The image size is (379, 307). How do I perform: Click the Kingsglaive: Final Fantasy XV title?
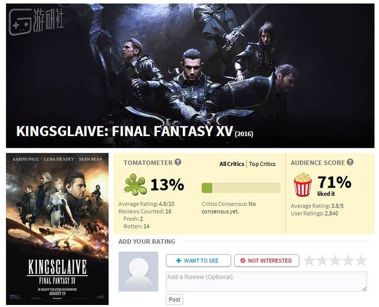[x=125, y=131]
